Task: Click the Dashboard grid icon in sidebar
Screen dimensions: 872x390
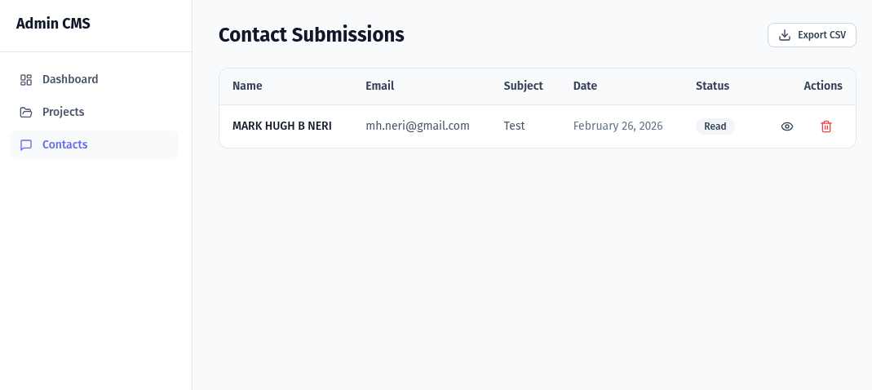Action: (x=26, y=80)
